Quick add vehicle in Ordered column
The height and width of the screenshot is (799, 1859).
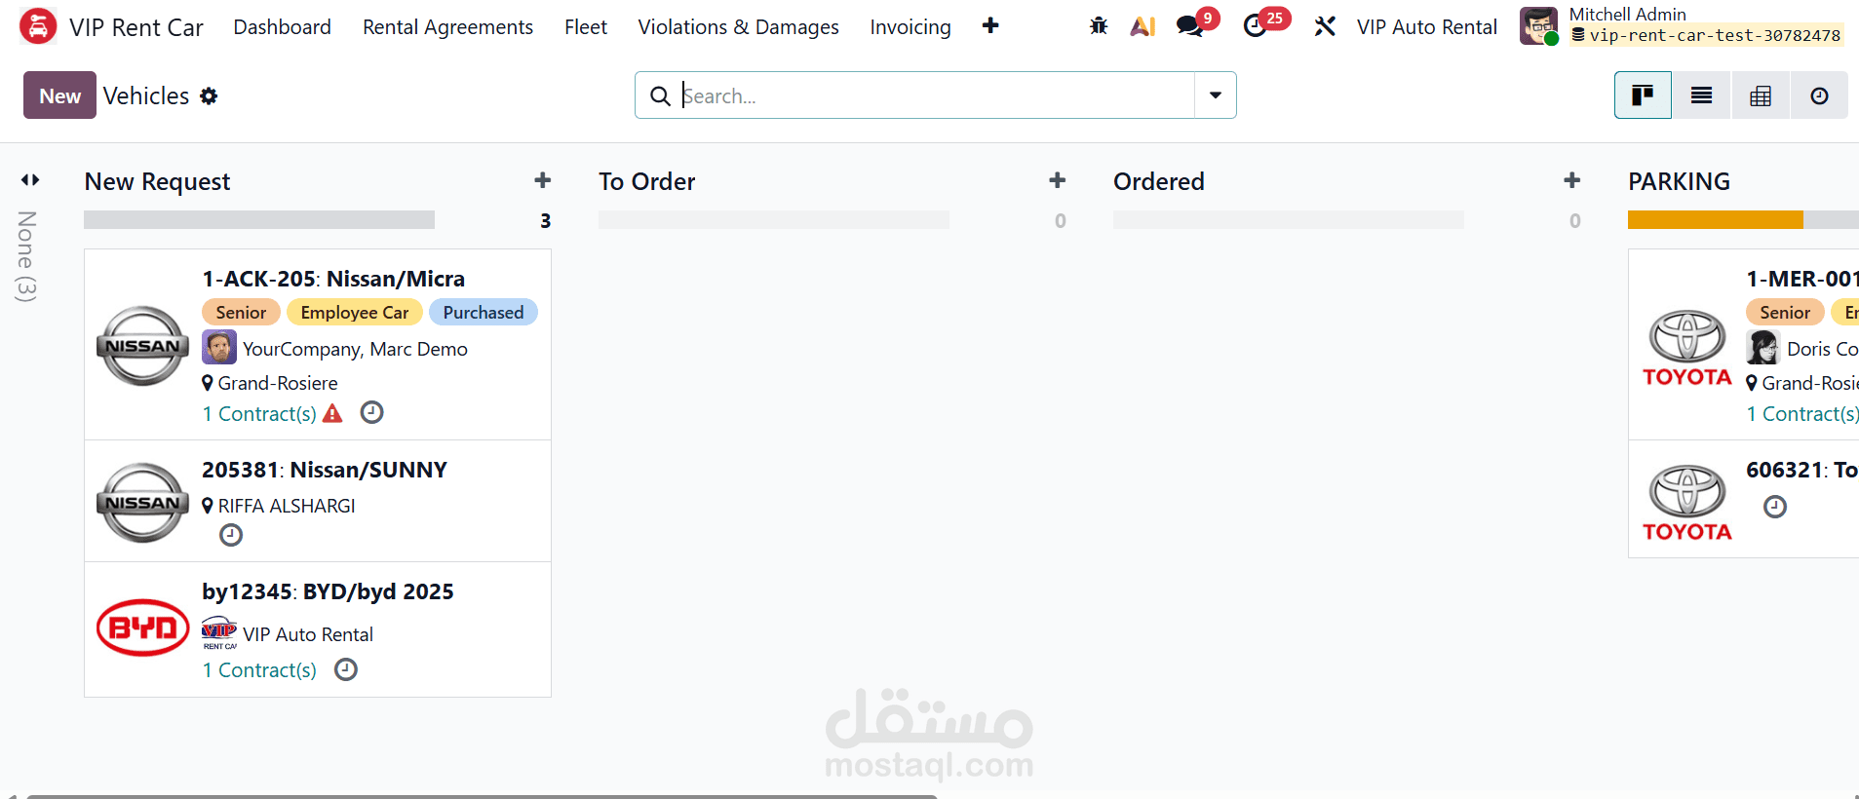point(1572,180)
